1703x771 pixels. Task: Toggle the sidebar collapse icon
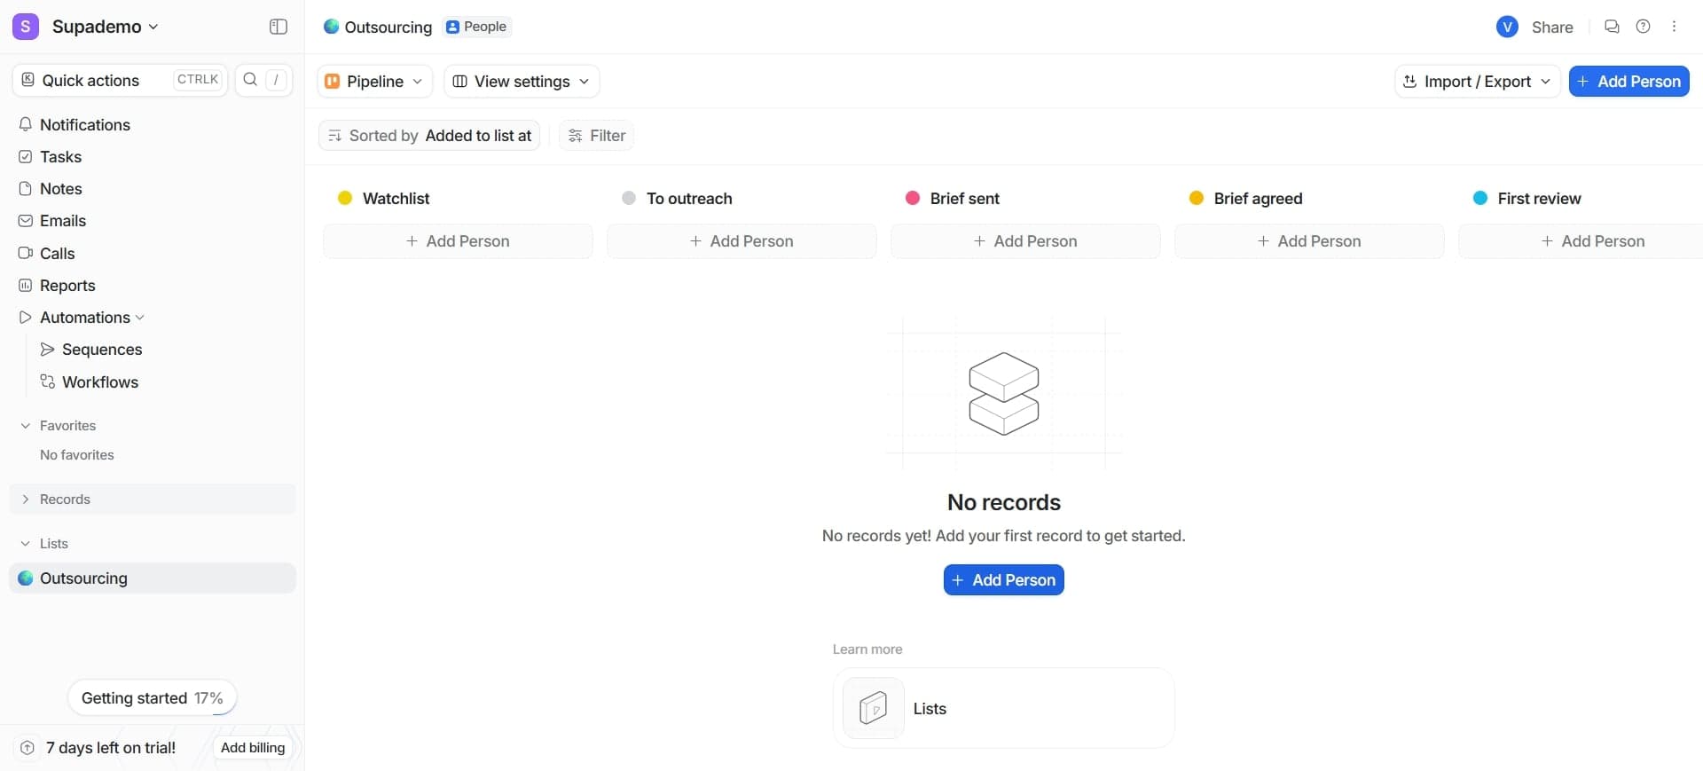(x=278, y=27)
